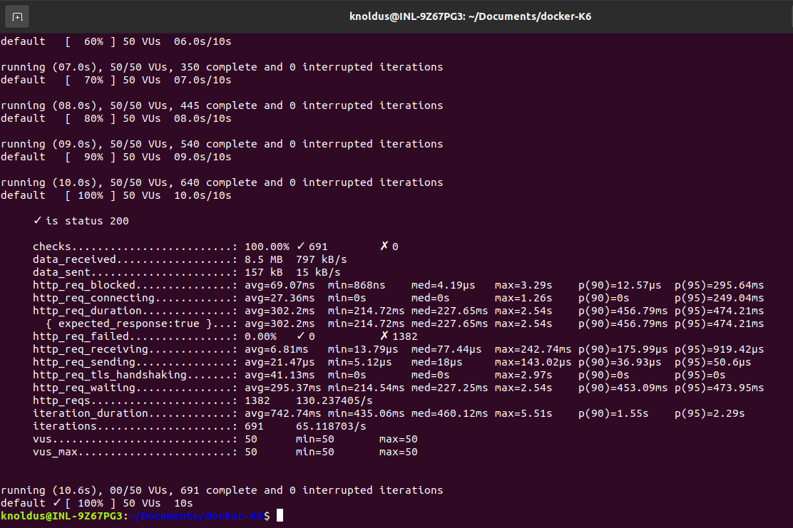Select the 'http_req_receiving' metric label
The width and height of the screenshot is (793, 528).
point(91,349)
